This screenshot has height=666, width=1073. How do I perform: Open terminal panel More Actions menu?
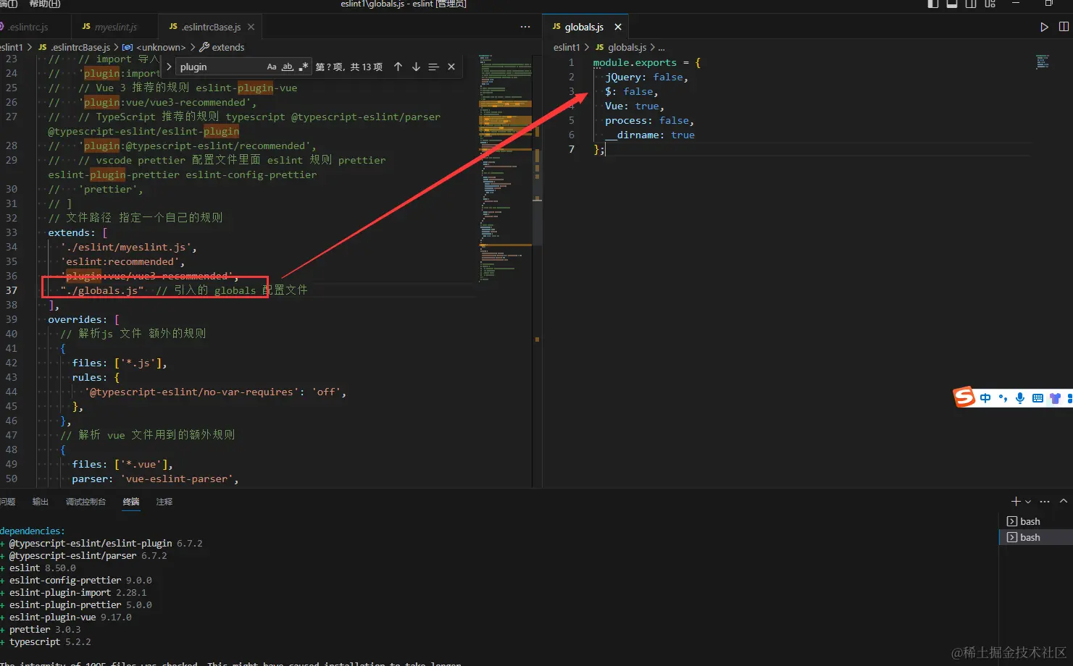(x=1045, y=501)
